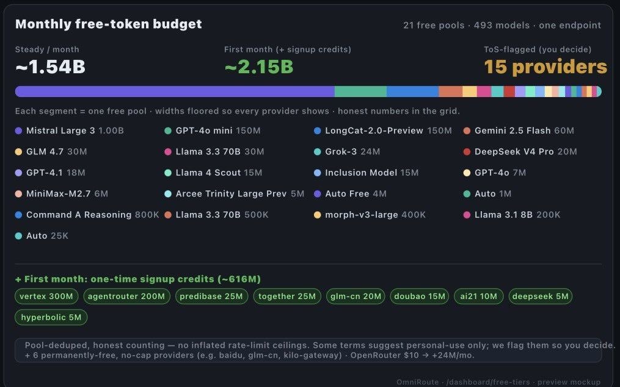Image resolution: width=620 pixels, height=387 pixels.
Task: Click the red DeepSeek V4 Pro legend dot
Action: point(467,152)
